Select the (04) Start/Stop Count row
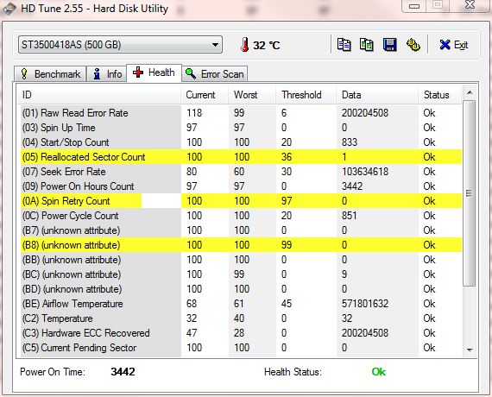 point(241,142)
